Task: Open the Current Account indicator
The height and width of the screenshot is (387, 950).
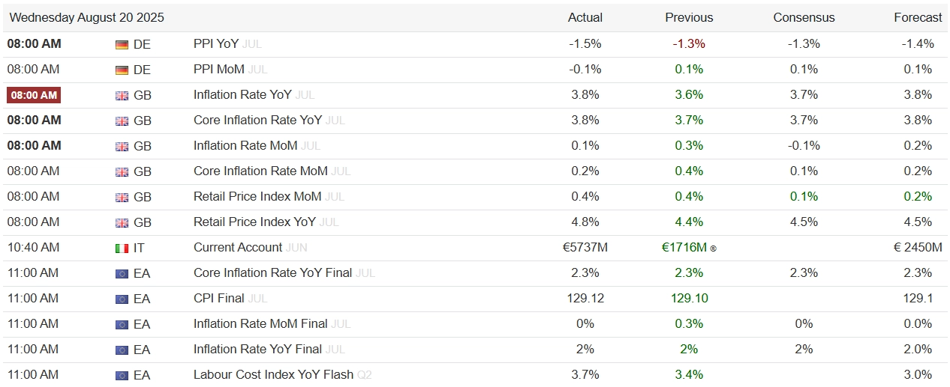Action: pos(238,247)
